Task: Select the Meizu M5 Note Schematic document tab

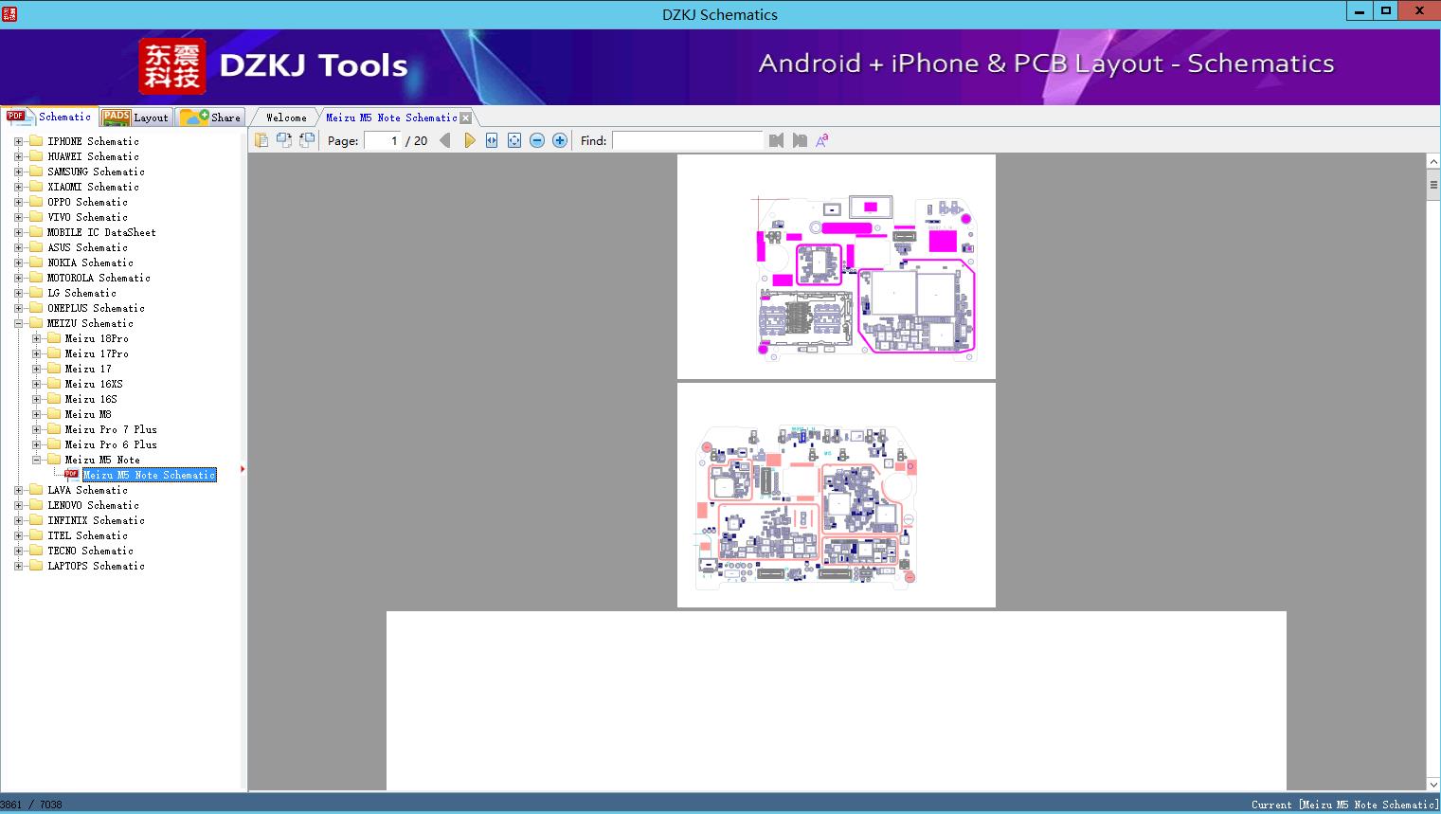Action: point(391,118)
